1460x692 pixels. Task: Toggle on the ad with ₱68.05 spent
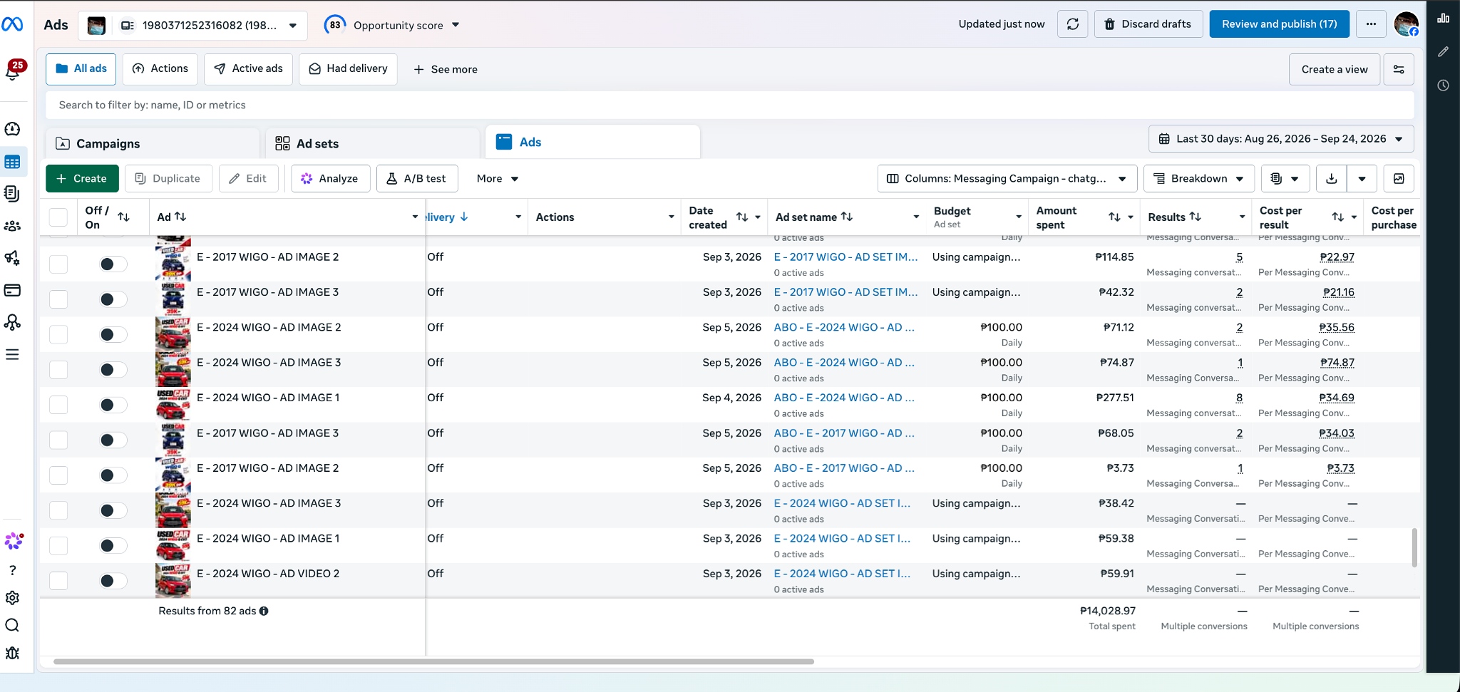113,440
